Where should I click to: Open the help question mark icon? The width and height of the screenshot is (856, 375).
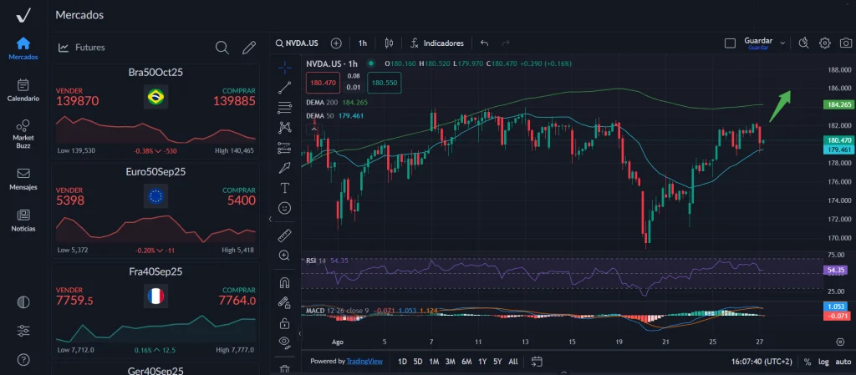pyautogui.click(x=23, y=360)
